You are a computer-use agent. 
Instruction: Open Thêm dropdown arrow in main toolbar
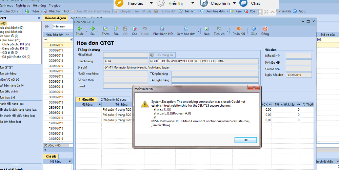click(x=41, y=11)
